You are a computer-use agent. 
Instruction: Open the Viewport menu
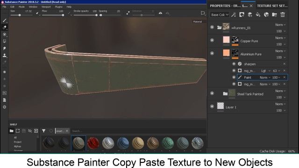coord(46,7)
